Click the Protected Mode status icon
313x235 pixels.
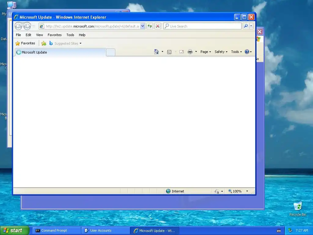coord(217,192)
